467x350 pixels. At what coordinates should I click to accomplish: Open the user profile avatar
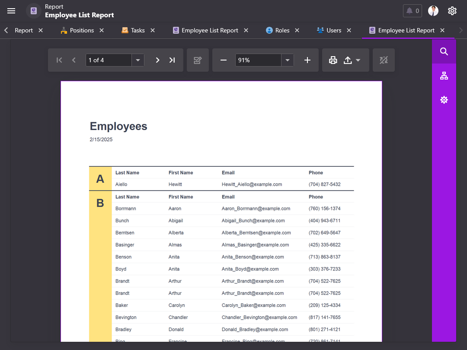click(x=433, y=11)
